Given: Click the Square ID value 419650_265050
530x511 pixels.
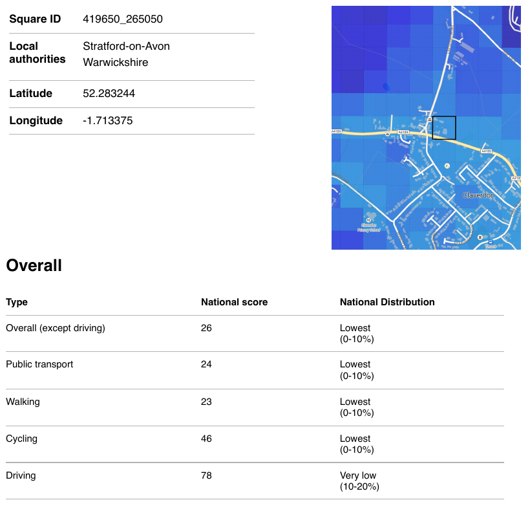Looking at the screenshot, I should tap(123, 19).
